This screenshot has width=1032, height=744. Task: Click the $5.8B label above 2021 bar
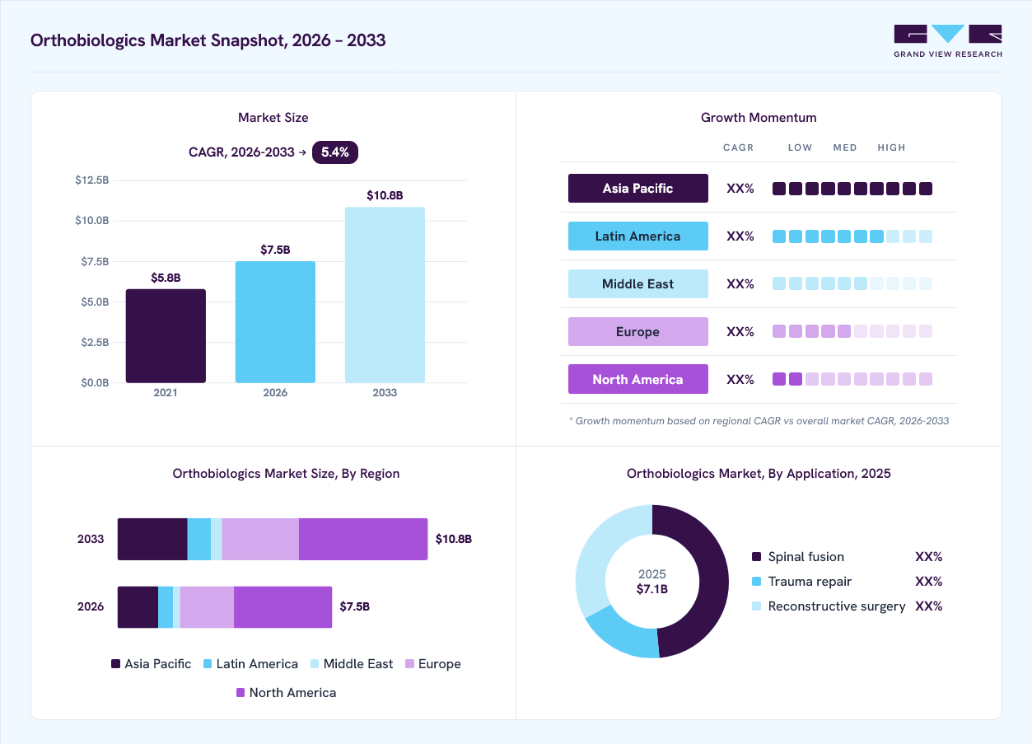coord(166,278)
